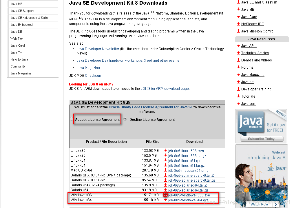
Task: Click download icon beside jdk-8u5-windows-i586.exe
Action: 165,195
